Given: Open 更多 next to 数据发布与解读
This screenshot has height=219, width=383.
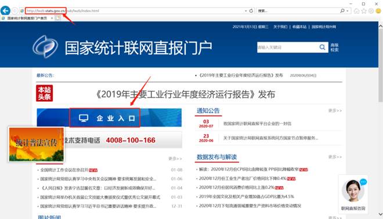Looking at the screenshot, I should pyautogui.click(x=335, y=157).
